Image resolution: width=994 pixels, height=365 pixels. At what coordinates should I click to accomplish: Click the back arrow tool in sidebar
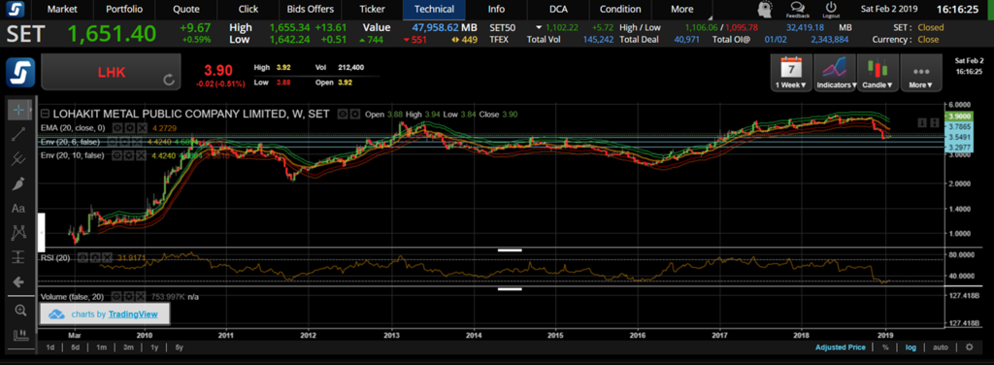click(x=18, y=282)
